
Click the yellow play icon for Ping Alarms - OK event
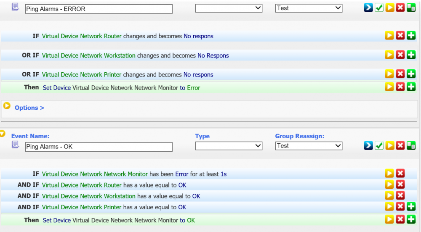click(x=390, y=146)
